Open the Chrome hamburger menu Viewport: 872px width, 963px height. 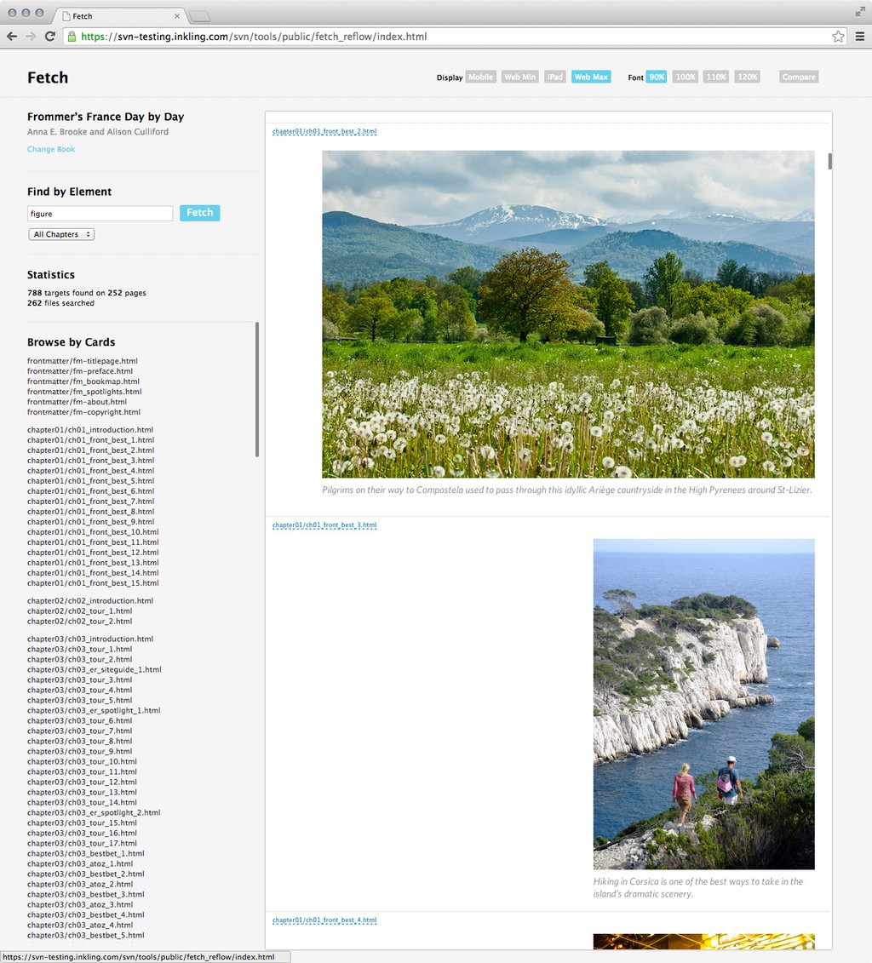[861, 36]
